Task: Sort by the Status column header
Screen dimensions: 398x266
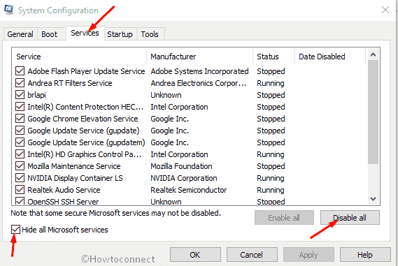Action: (274, 57)
